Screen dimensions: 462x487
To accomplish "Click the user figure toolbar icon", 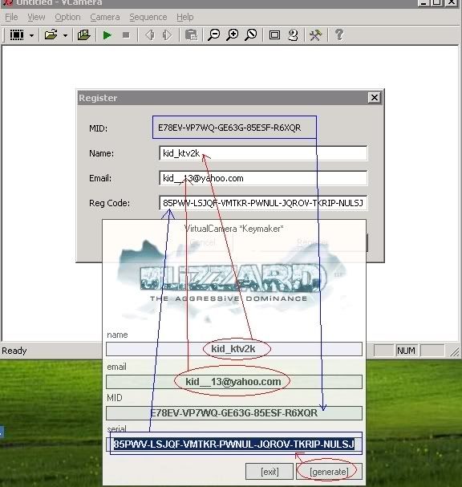I will pyautogui.click(x=293, y=34).
